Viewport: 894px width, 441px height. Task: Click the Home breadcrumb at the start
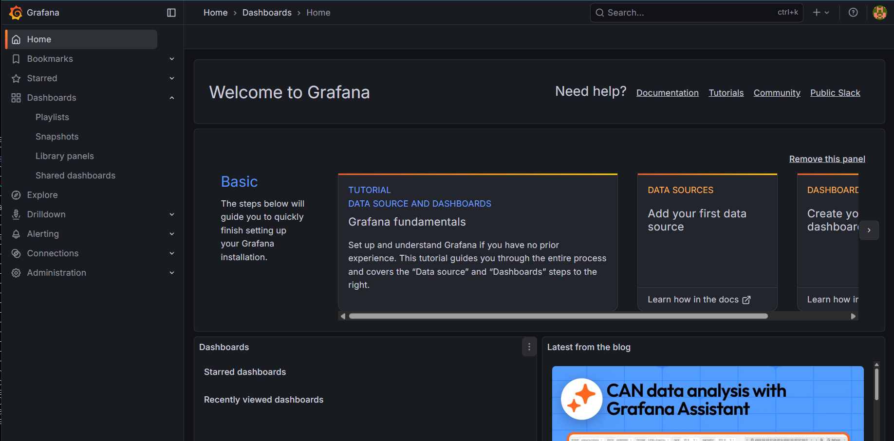216,13
